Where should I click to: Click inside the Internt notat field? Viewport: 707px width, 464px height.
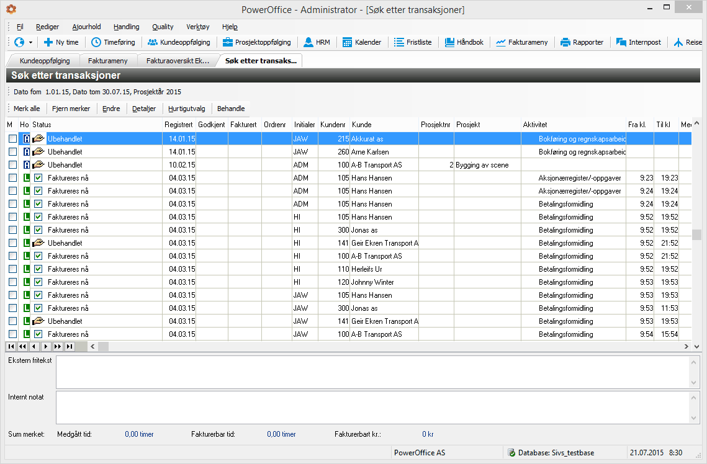(x=372, y=407)
